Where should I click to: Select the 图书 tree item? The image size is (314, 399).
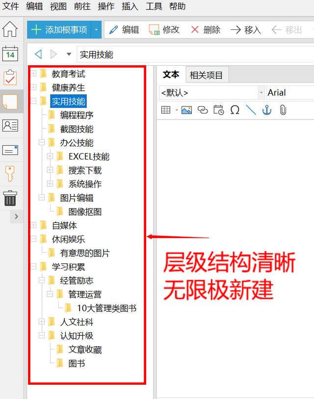(x=77, y=363)
